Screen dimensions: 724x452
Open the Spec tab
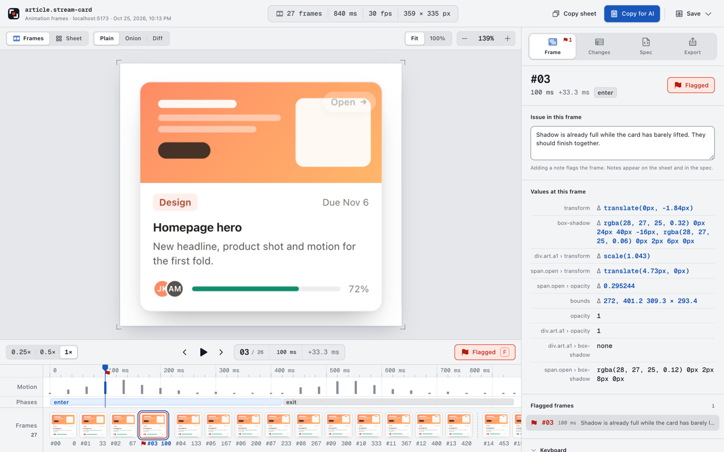646,46
